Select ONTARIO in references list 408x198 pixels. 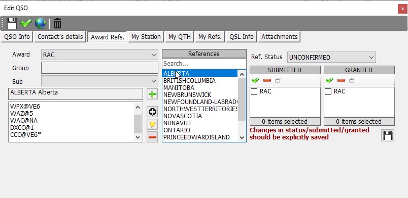[200, 130]
